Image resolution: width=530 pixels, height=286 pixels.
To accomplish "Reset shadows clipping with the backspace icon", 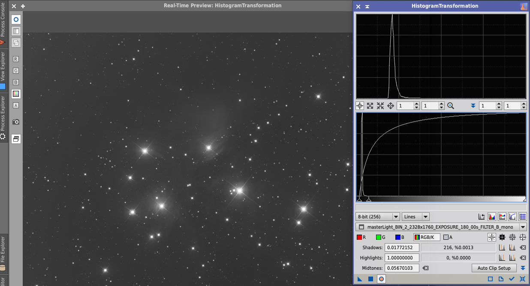I will click(523, 247).
